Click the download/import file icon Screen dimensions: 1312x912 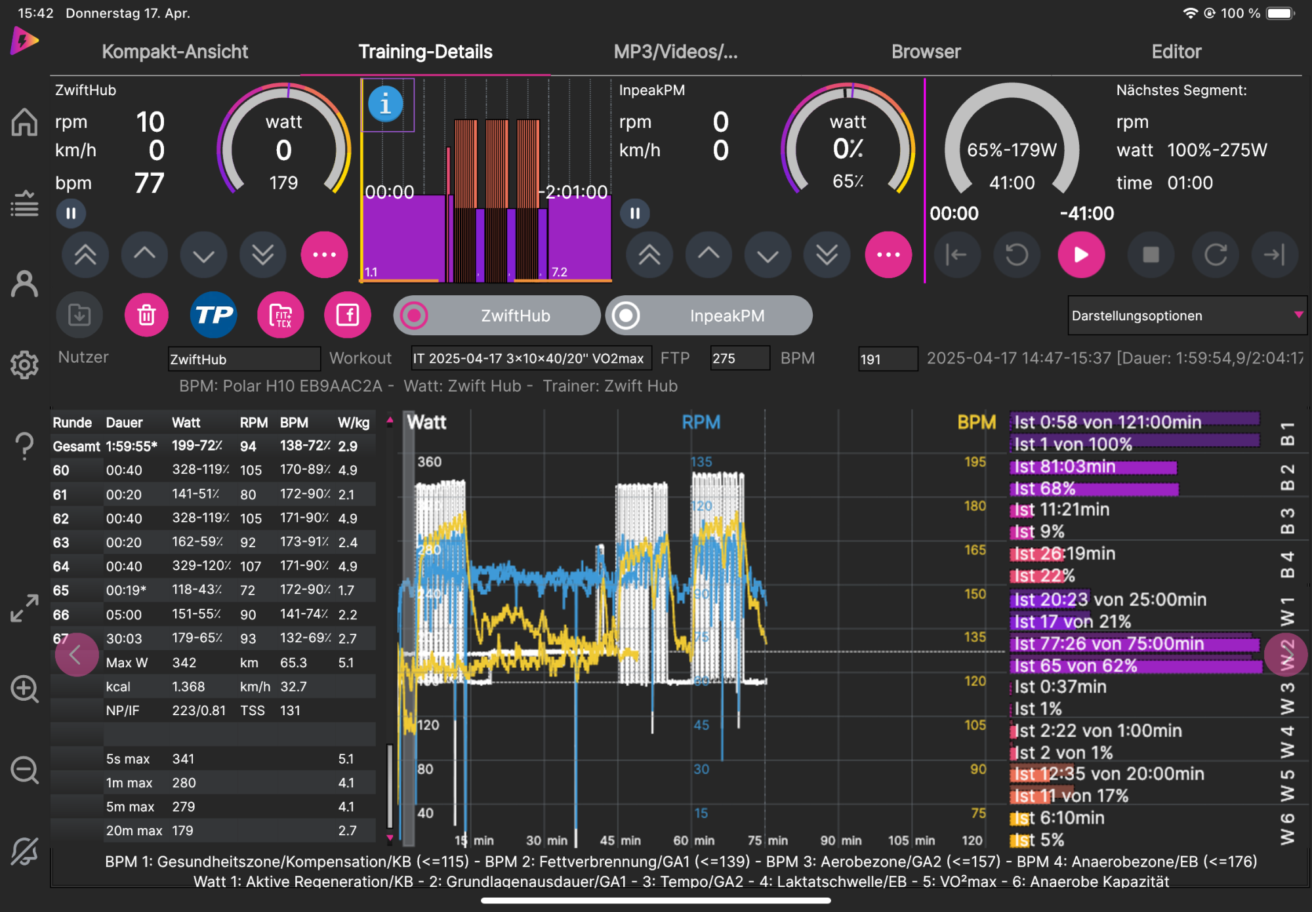[79, 315]
